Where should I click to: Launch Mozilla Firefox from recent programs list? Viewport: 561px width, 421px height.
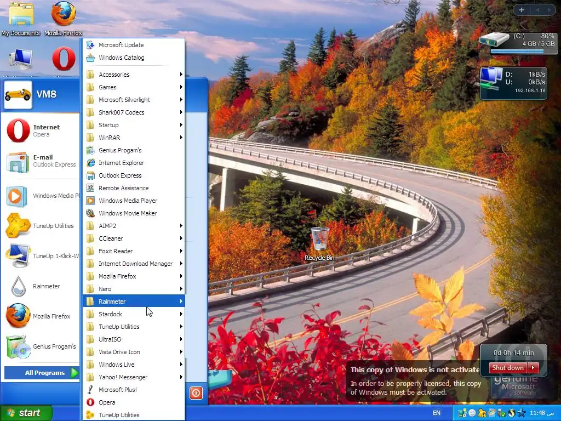[x=40, y=316]
